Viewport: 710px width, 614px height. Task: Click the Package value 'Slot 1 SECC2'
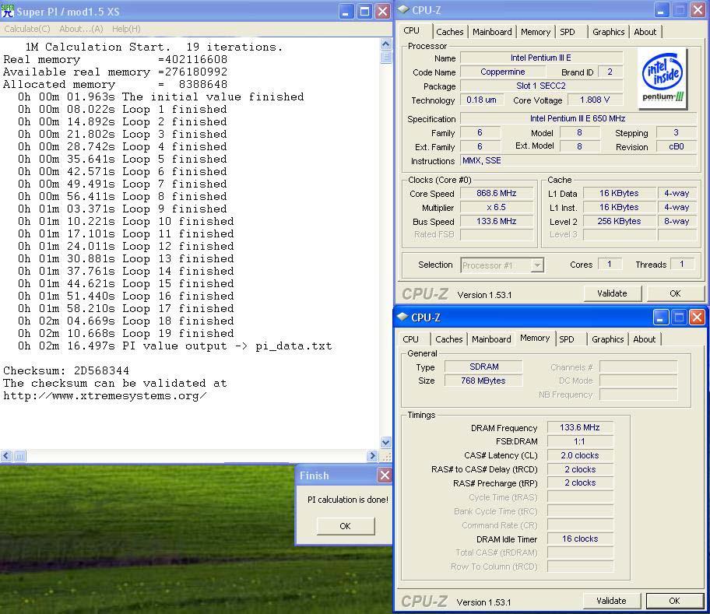point(541,86)
